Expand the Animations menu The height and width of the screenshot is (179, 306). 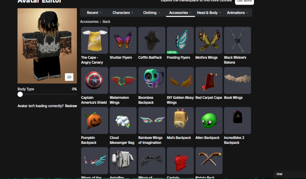(238, 13)
